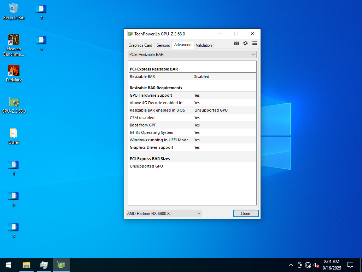Click the Boot from GPT row
362x272 pixels.
click(x=192, y=125)
